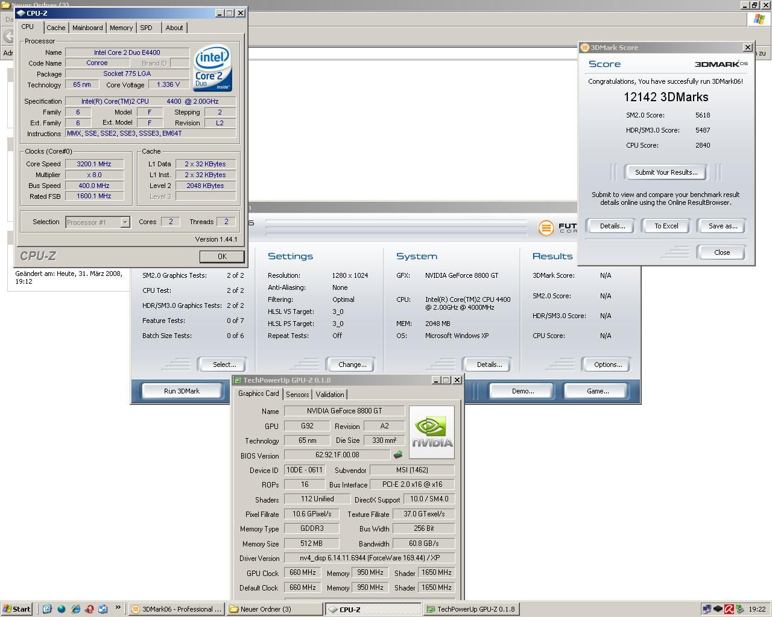772x617 pixels.
Task: Select the CPU tab in CPU-Z
Action: (x=28, y=27)
